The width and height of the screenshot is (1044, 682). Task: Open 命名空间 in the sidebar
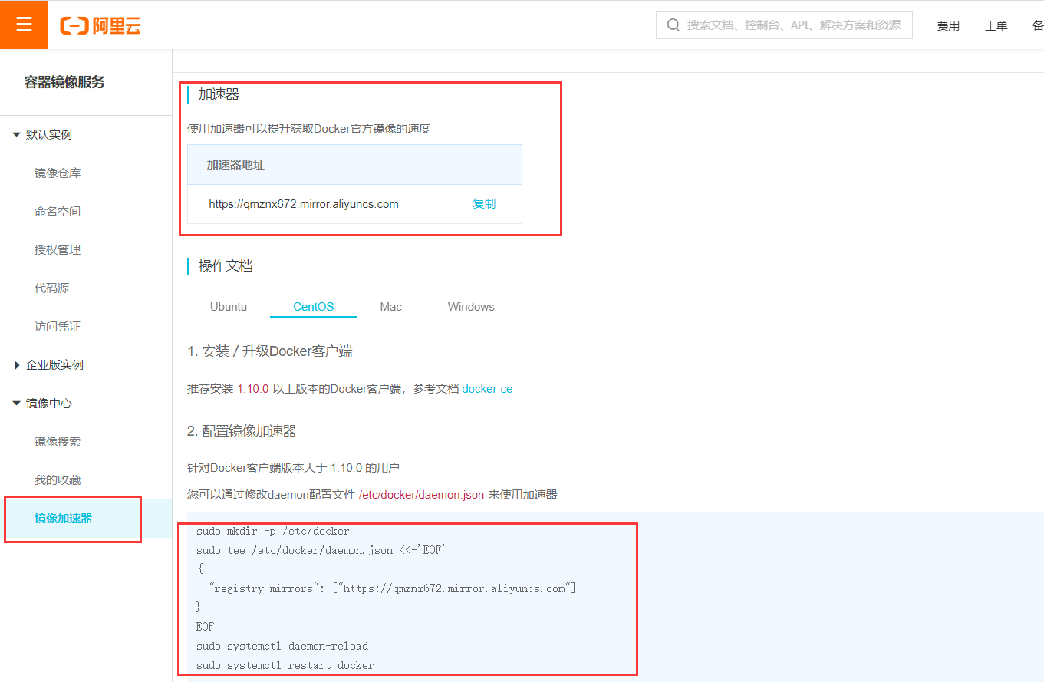click(x=58, y=212)
